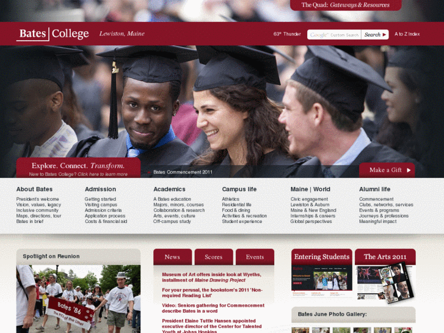This screenshot has width=444, height=333.
Task: Open the Entering Students thumbnail
Action: [x=322, y=280]
